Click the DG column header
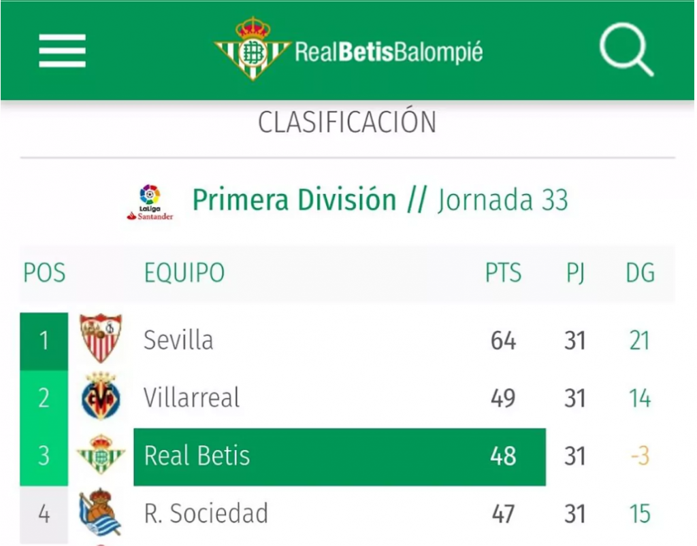Viewport: 697px width, 546px height. 640,273
